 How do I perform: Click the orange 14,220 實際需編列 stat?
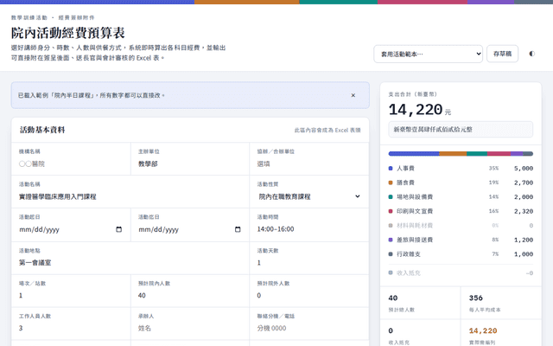tap(501, 333)
